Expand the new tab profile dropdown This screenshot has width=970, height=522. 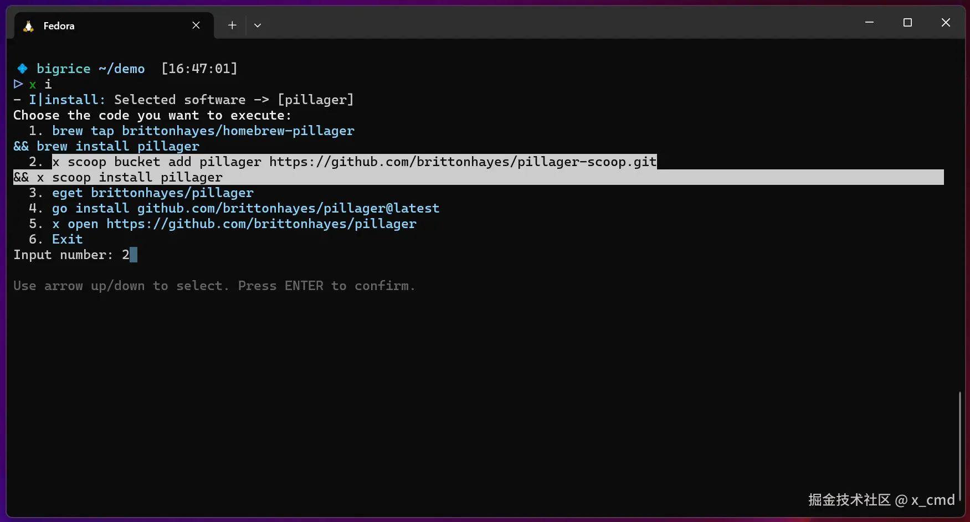[258, 25]
